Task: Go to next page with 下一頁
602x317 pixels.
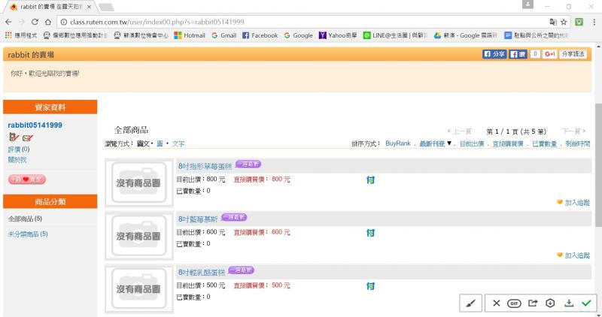Action: pos(574,131)
